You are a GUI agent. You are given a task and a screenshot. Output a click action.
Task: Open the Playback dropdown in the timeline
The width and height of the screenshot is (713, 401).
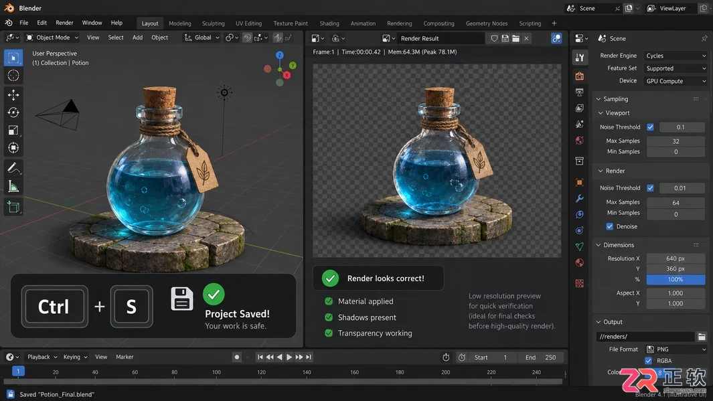coord(42,357)
